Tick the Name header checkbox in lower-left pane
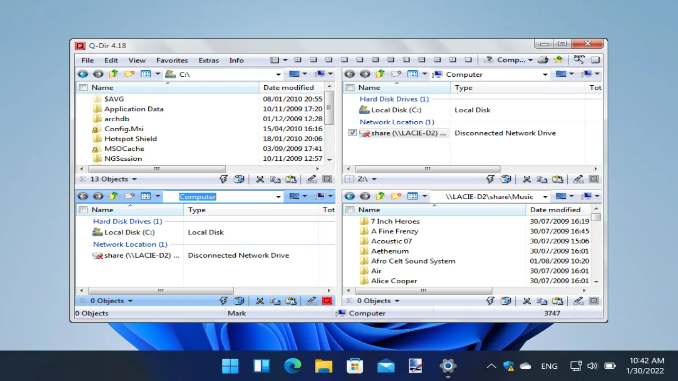The image size is (678, 381). pyautogui.click(x=83, y=210)
